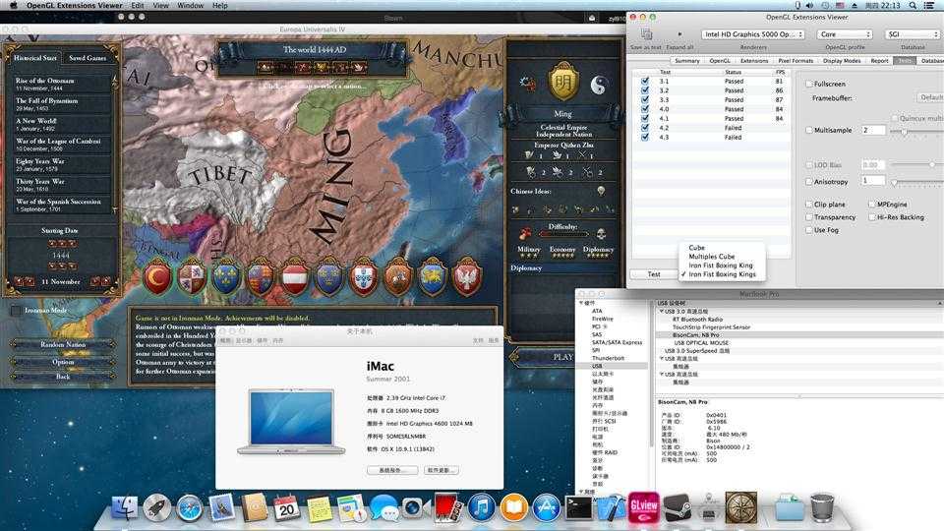Select the Austria red-white-red shield

295,277
